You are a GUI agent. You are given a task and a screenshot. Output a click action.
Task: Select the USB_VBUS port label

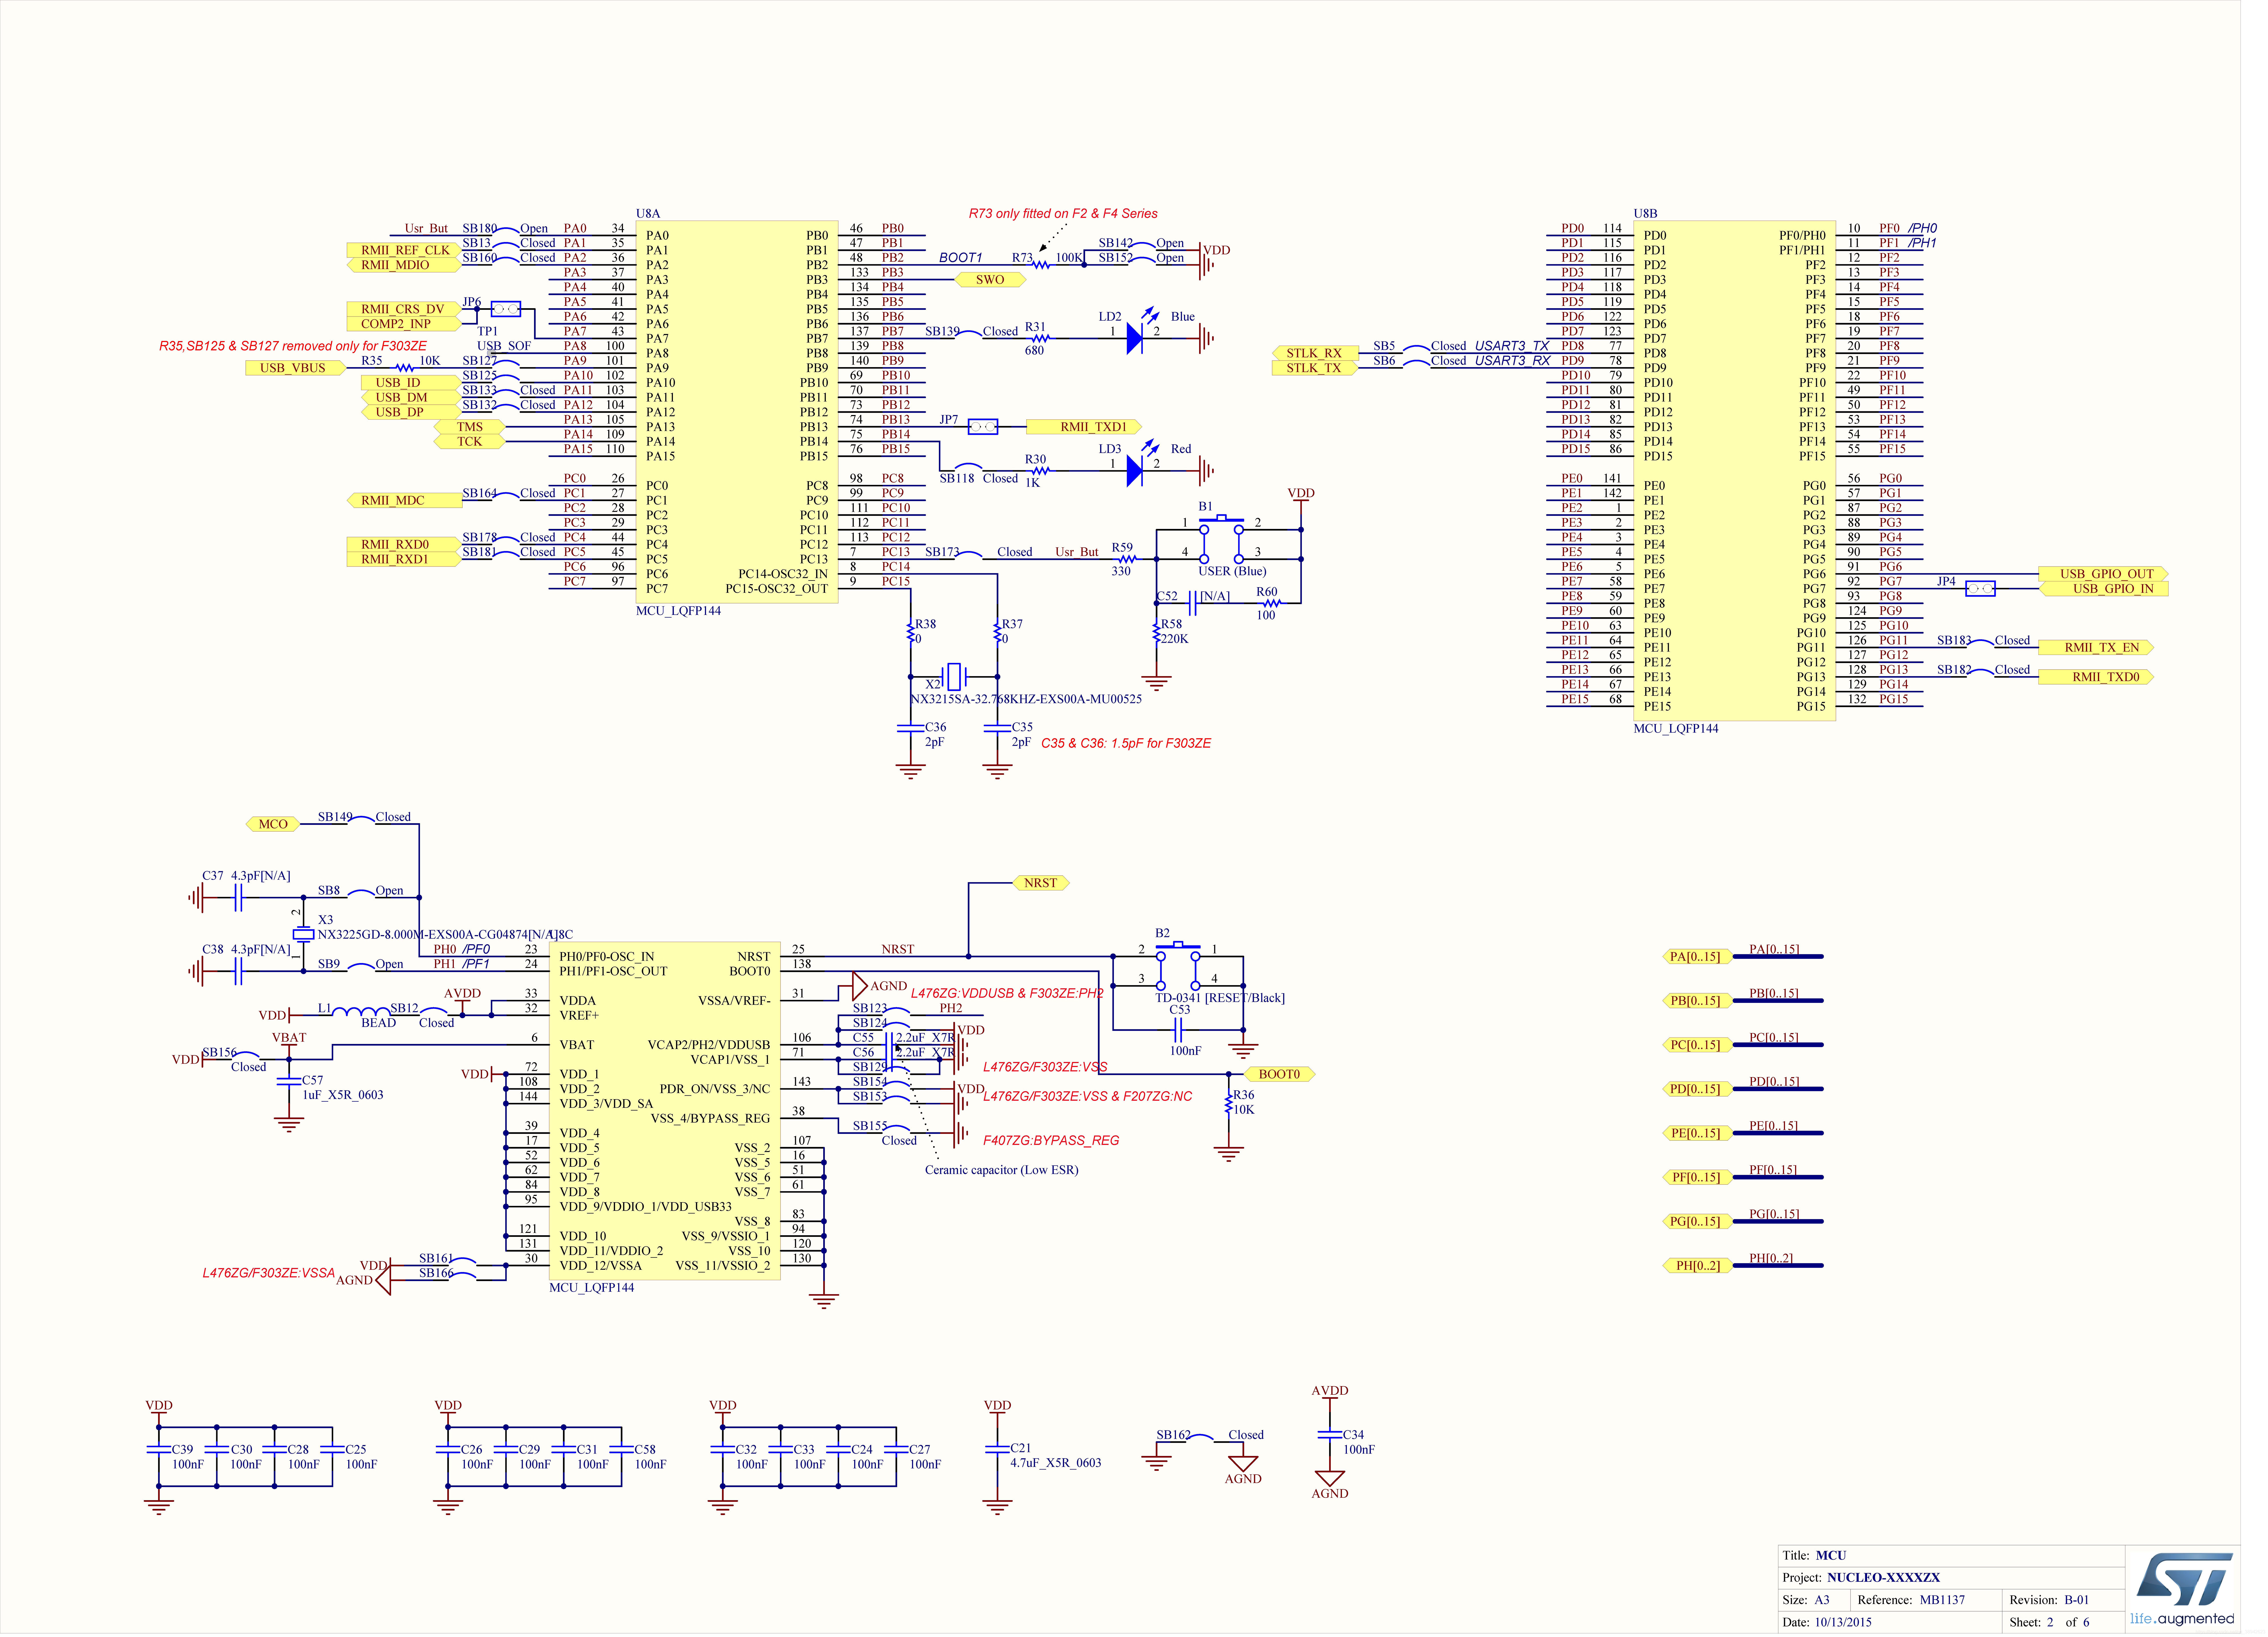pos(293,368)
